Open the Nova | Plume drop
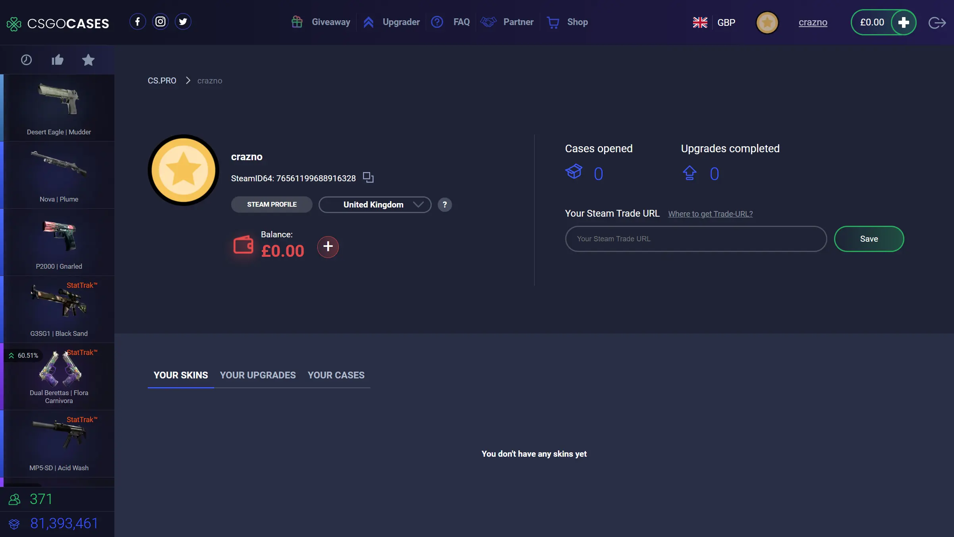This screenshot has height=537, width=954. [x=59, y=175]
